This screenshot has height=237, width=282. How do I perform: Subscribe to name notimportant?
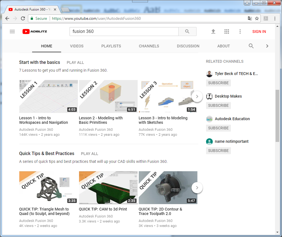tap(218, 151)
